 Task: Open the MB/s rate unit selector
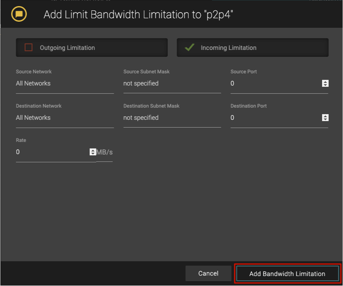coord(105,152)
